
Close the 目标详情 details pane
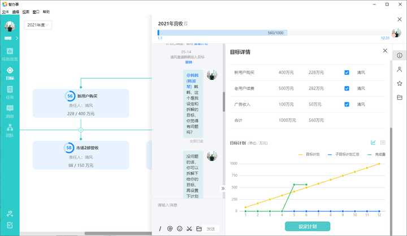385,51
